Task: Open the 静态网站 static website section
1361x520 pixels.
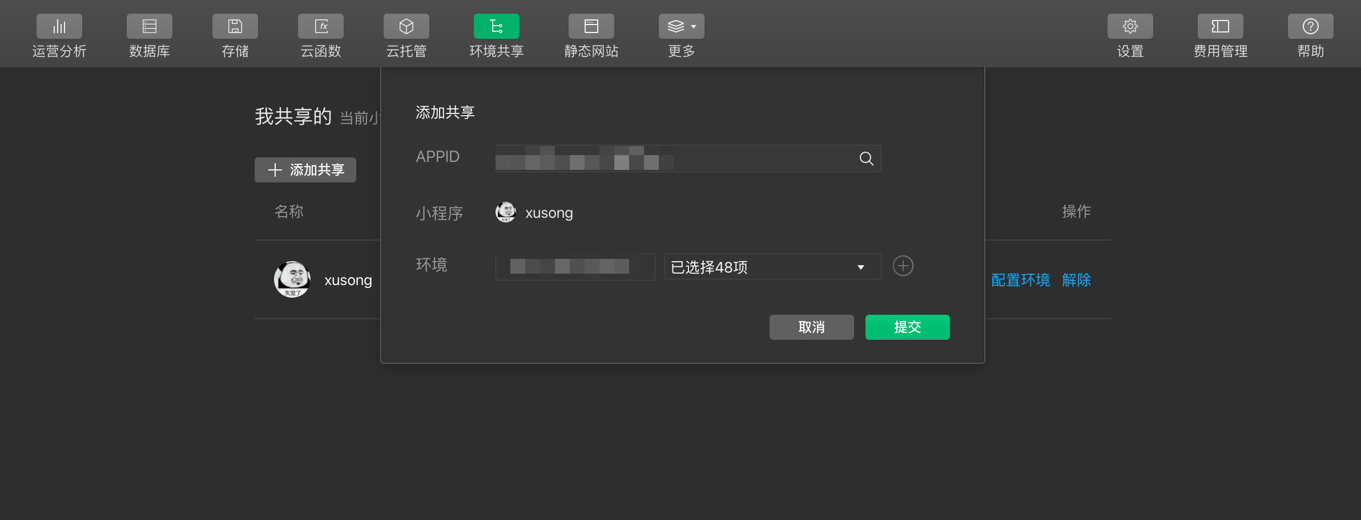Action: 591,26
